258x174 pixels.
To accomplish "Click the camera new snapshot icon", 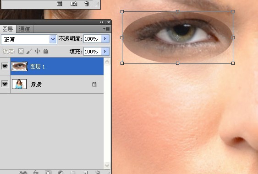I will (74, 4).
